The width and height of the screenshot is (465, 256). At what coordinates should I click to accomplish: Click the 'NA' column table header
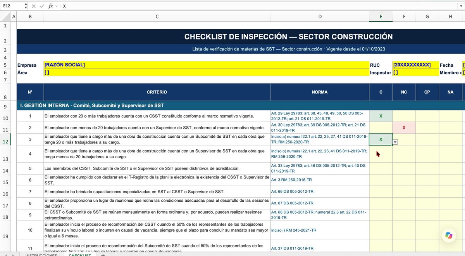click(x=450, y=92)
